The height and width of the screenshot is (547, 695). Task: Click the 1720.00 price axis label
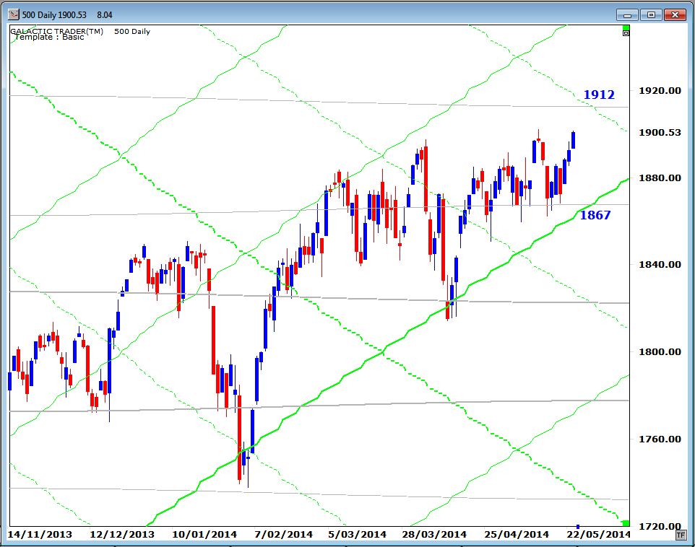[x=660, y=526]
